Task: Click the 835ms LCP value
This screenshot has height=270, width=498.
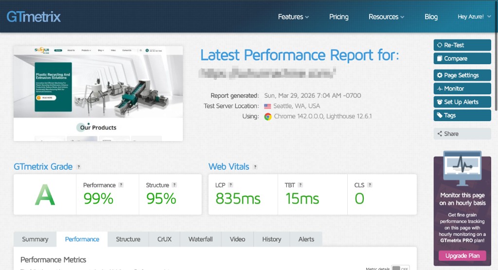Action: tap(238, 199)
